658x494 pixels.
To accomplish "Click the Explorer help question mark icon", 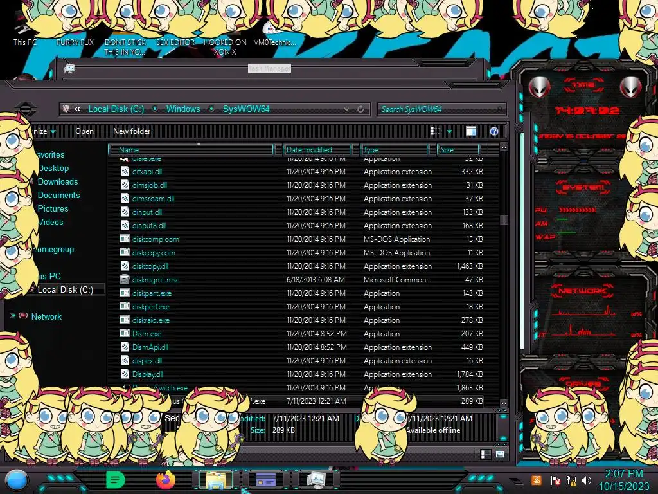I will pyautogui.click(x=494, y=131).
